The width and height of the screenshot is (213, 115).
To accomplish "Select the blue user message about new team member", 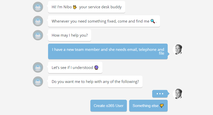I will [x=108, y=51].
